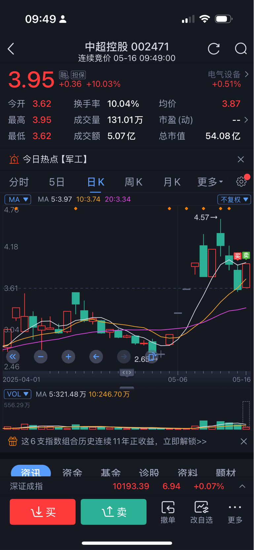This screenshot has height=550, width=254.
Task: Open the VOL indicator dropdown
Action: point(18,394)
